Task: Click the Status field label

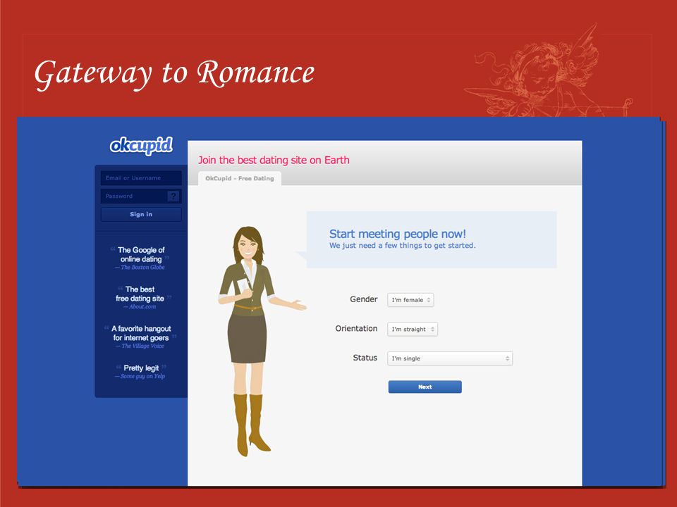Action: tap(365, 358)
